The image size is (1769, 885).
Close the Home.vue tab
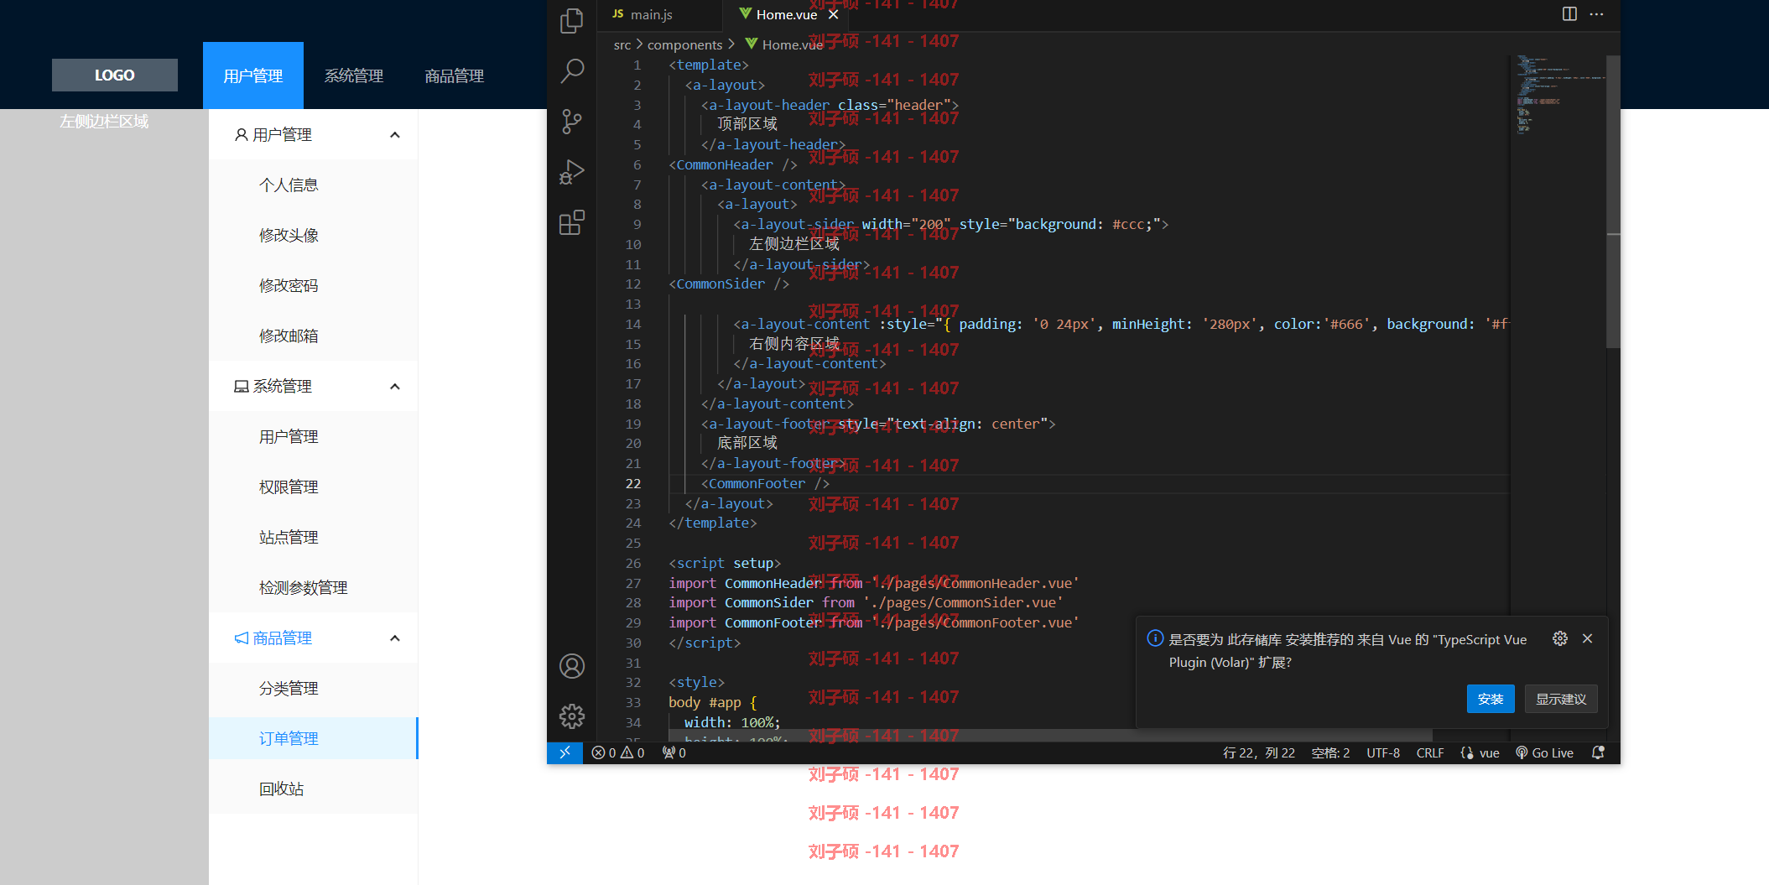pyautogui.click(x=833, y=14)
